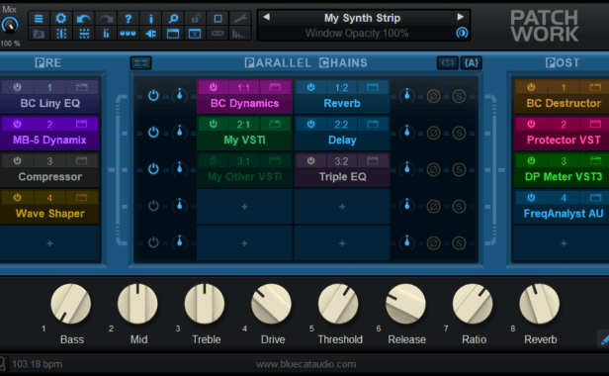Click the 103.18 bpm tempo display

coord(38,364)
